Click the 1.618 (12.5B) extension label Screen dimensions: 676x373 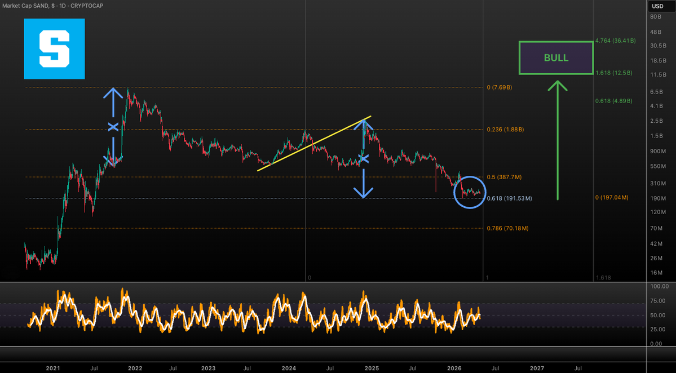click(613, 73)
